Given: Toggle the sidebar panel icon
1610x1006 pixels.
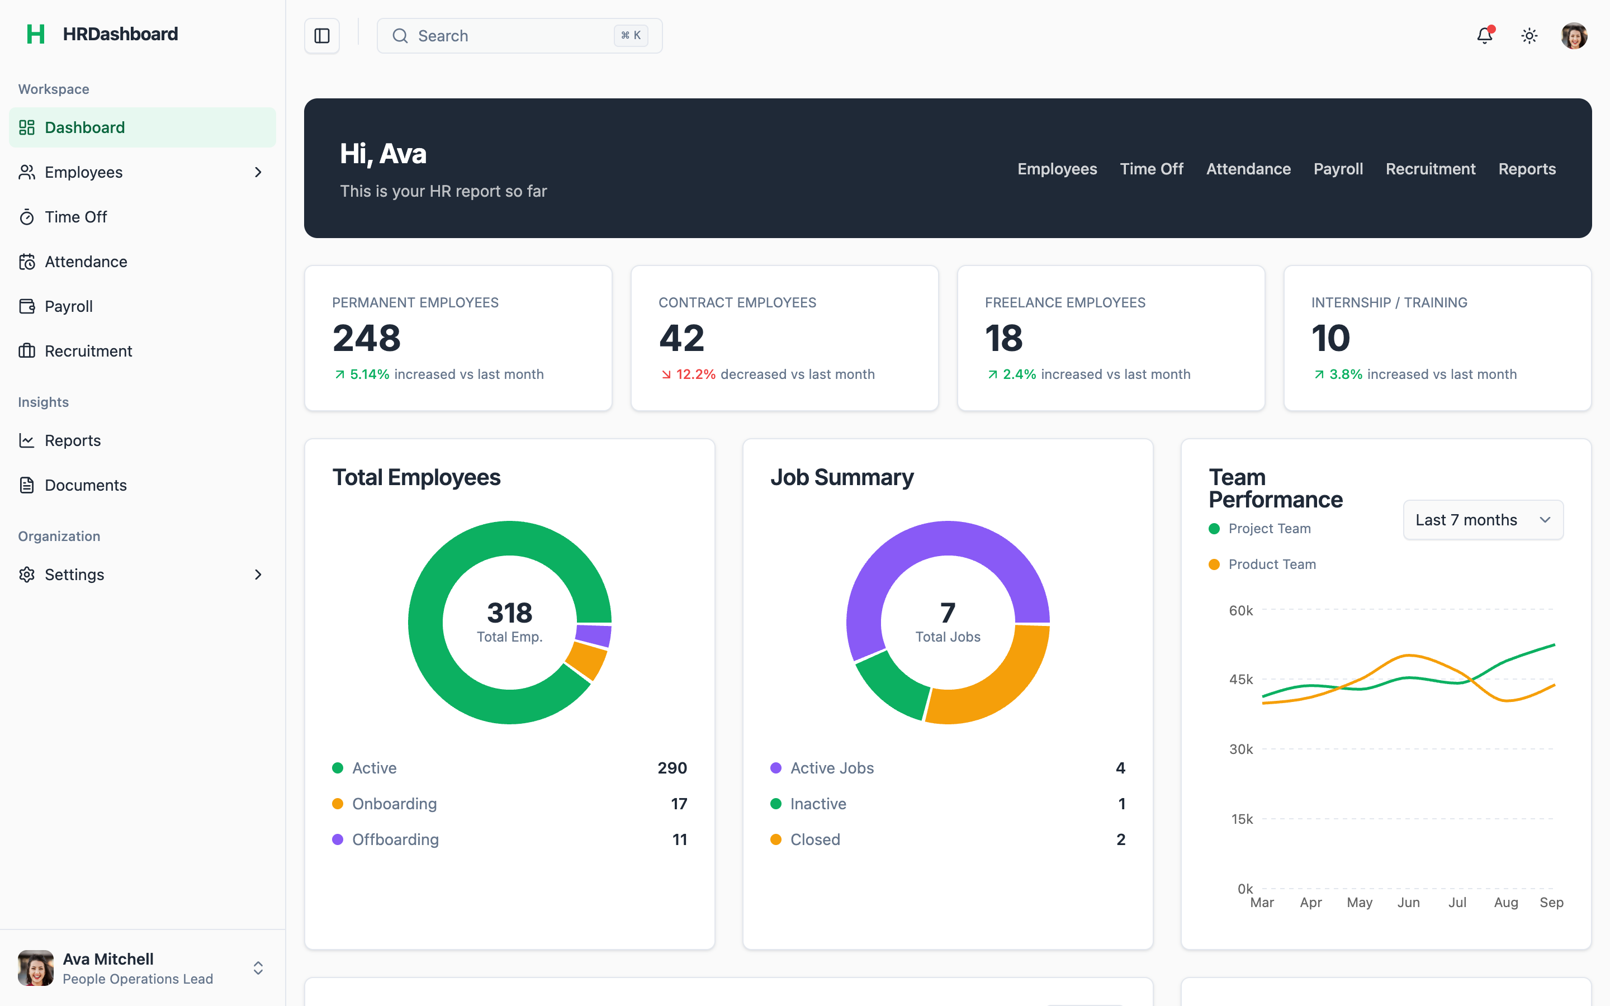Looking at the screenshot, I should (322, 36).
